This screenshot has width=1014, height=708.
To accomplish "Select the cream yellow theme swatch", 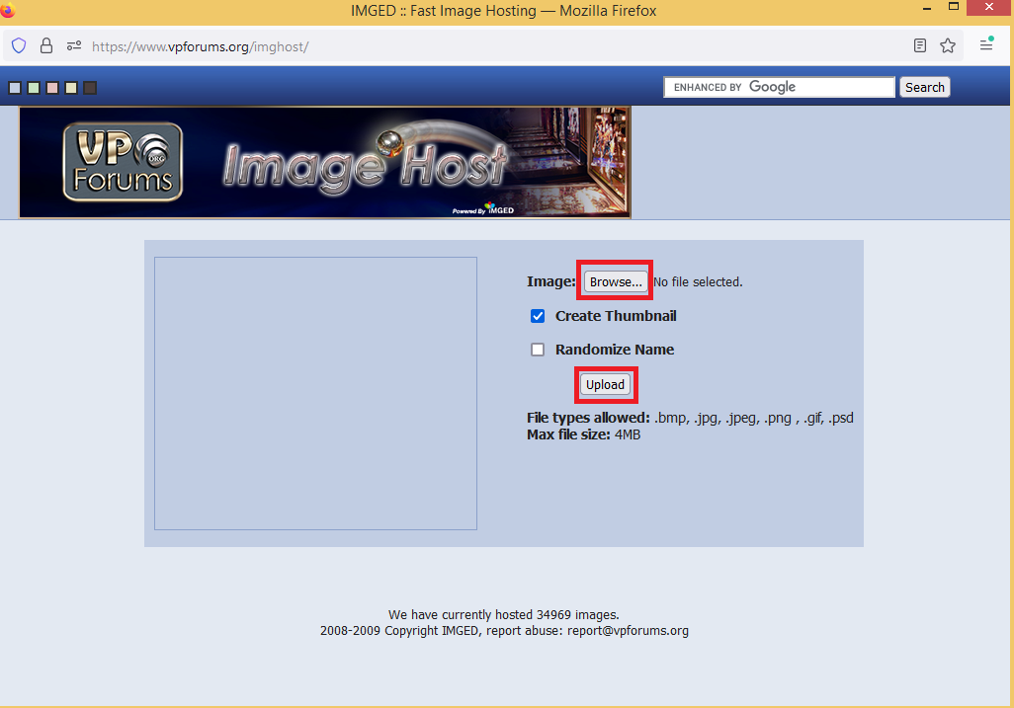I will click(x=71, y=88).
